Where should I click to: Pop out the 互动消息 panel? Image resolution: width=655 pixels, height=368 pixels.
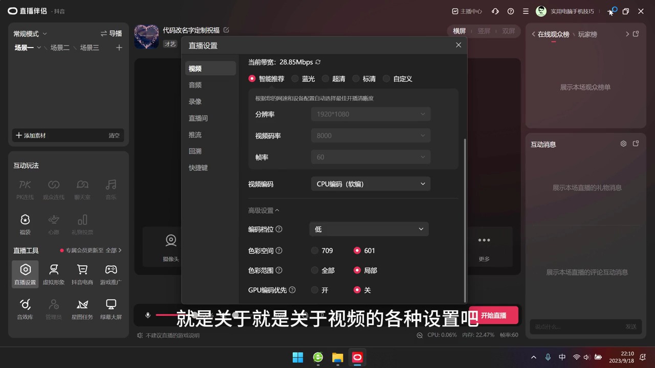(x=636, y=144)
